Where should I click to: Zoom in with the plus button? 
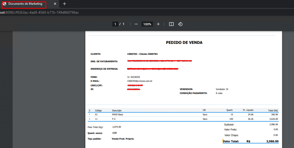(158, 24)
